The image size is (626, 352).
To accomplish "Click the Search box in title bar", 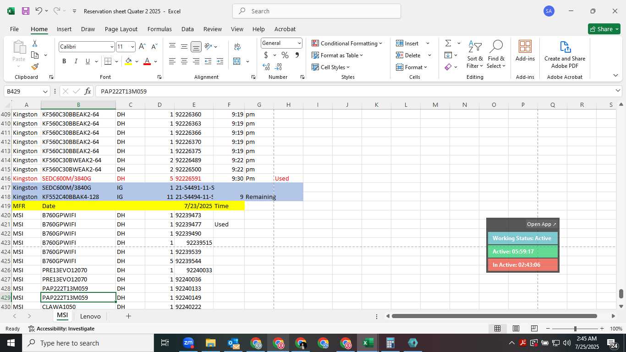I will coord(317,11).
